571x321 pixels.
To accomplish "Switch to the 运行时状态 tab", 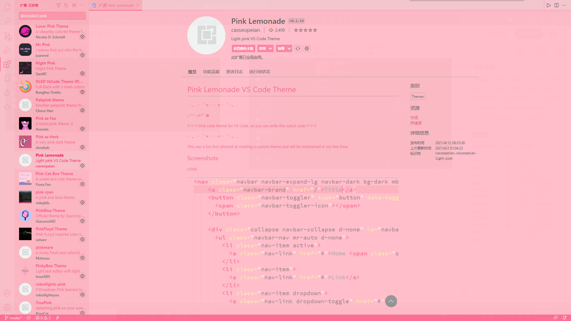I will pyautogui.click(x=259, y=72).
